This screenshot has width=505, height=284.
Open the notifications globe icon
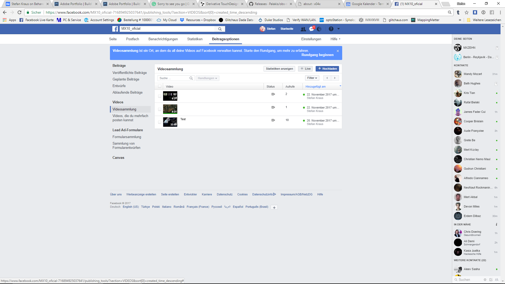point(319,29)
